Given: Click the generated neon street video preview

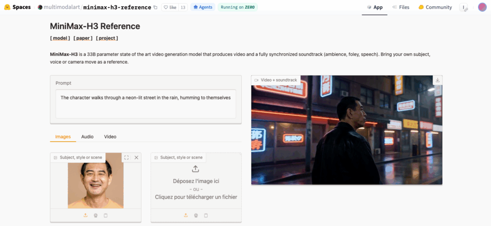Looking at the screenshot, I should coord(347,130).
